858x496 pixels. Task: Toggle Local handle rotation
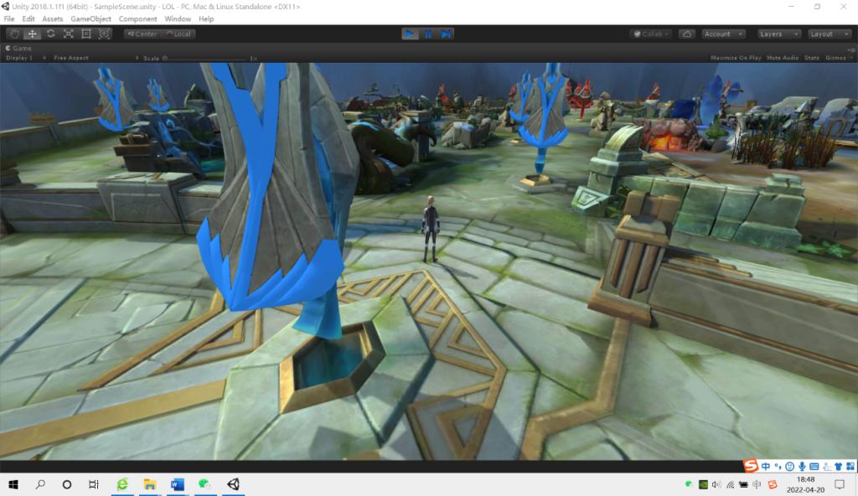tap(178, 34)
